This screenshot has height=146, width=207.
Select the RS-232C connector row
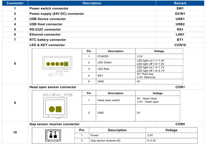(45, 29)
